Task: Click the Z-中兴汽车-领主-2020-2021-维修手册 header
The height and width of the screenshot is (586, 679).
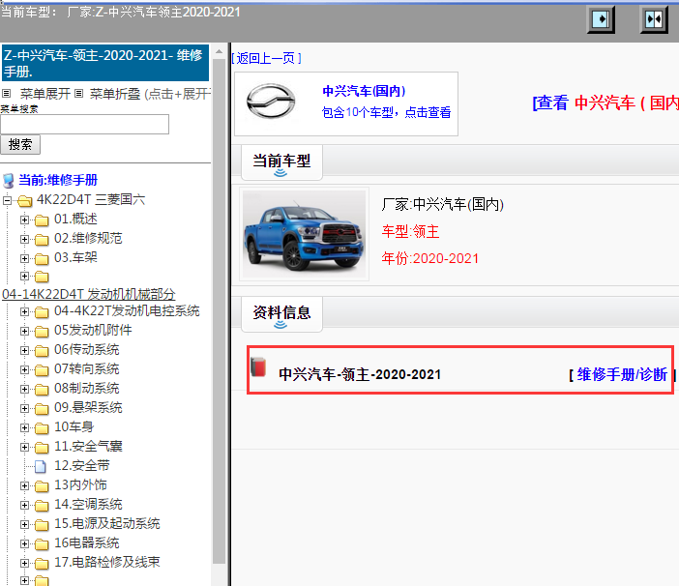Action: (x=105, y=63)
